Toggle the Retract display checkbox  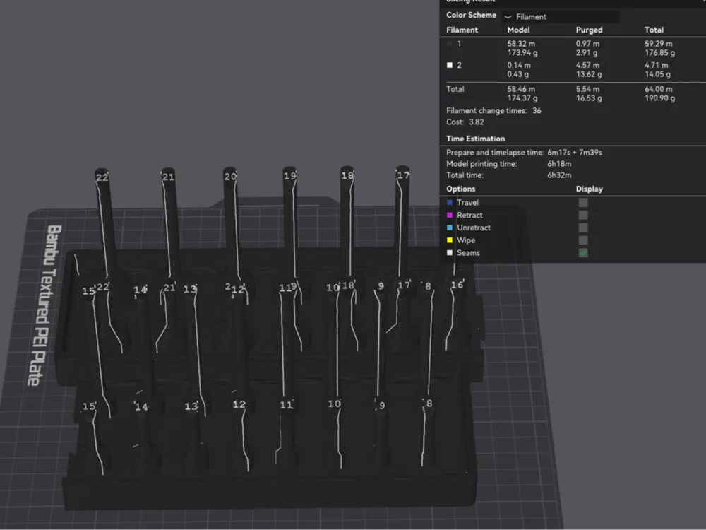click(x=583, y=216)
